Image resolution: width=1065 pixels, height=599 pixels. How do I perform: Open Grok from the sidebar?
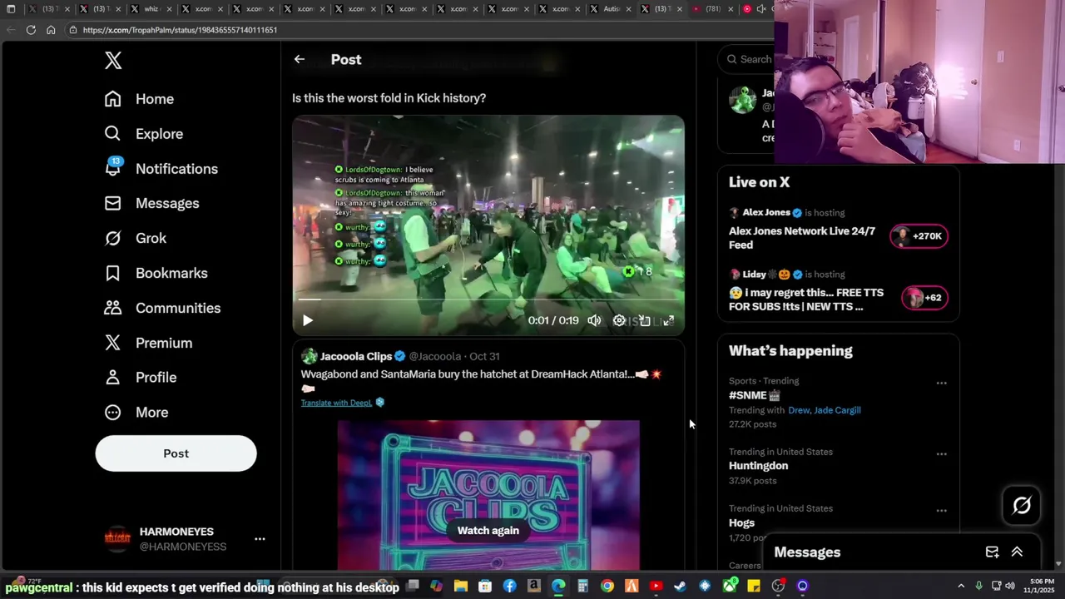(135, 238)
